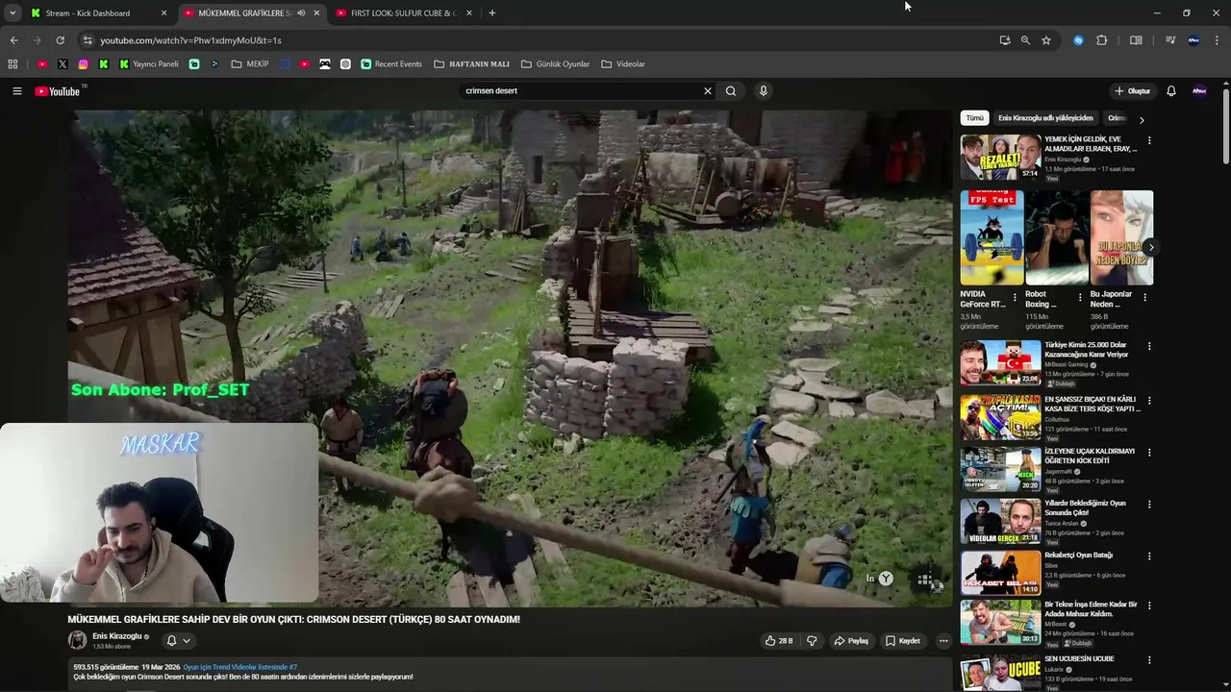The image size is (1231, 692).
Task: Open the Shazam browser extension
Action: (x=1078, y=40)
